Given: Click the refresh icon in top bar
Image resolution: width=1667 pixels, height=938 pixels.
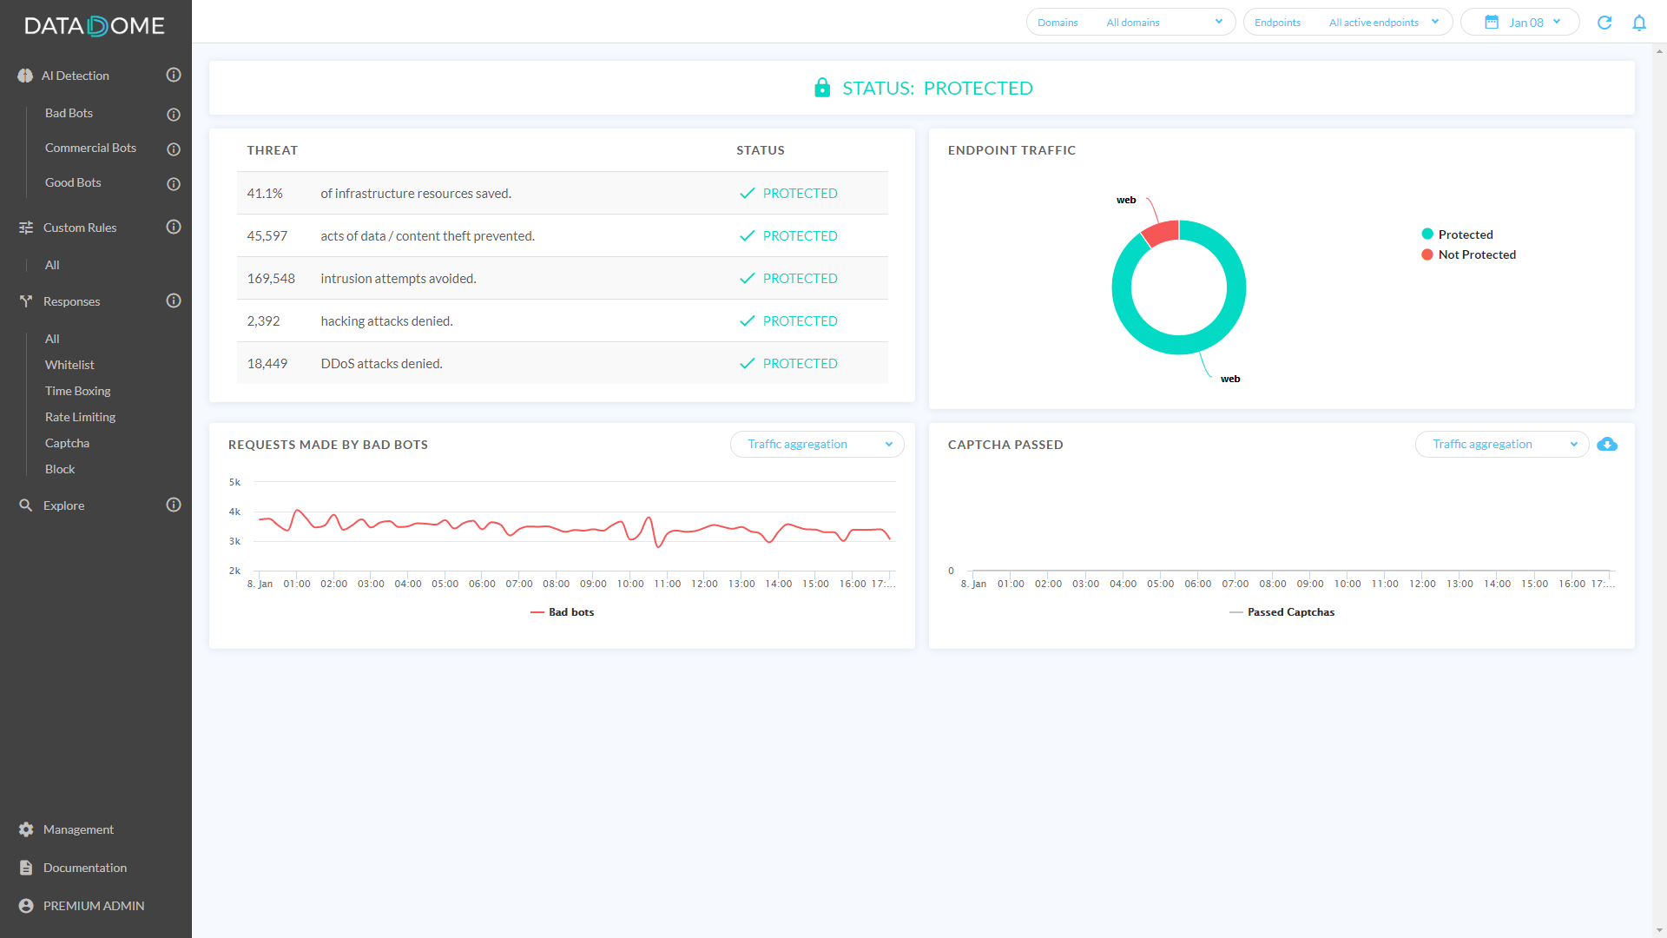Looking at the screenshot, I should click(x=1604, y=23).
